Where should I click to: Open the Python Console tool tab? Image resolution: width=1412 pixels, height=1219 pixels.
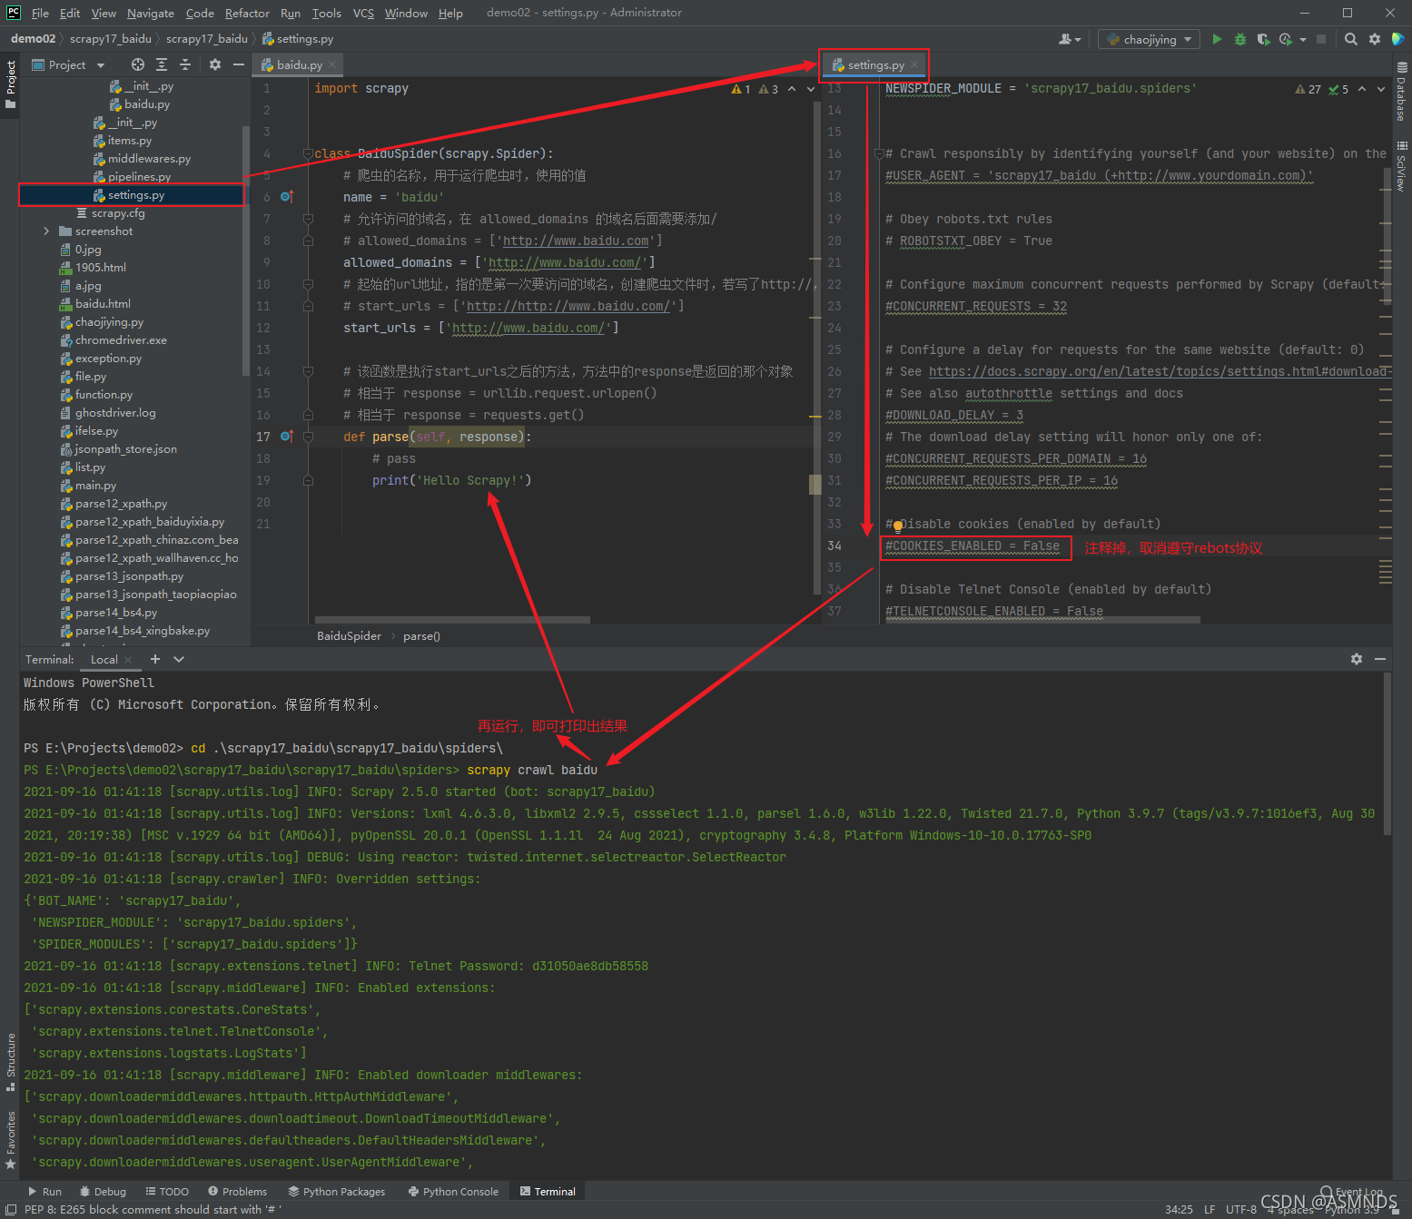[453, 1191]
